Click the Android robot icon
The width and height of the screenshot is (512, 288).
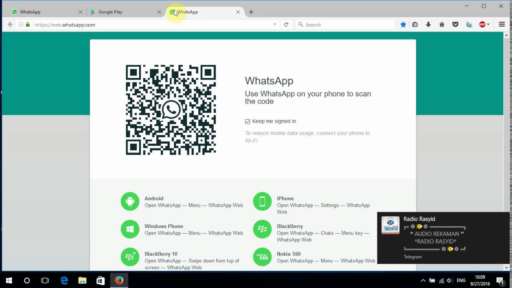[x=130, y=202]
